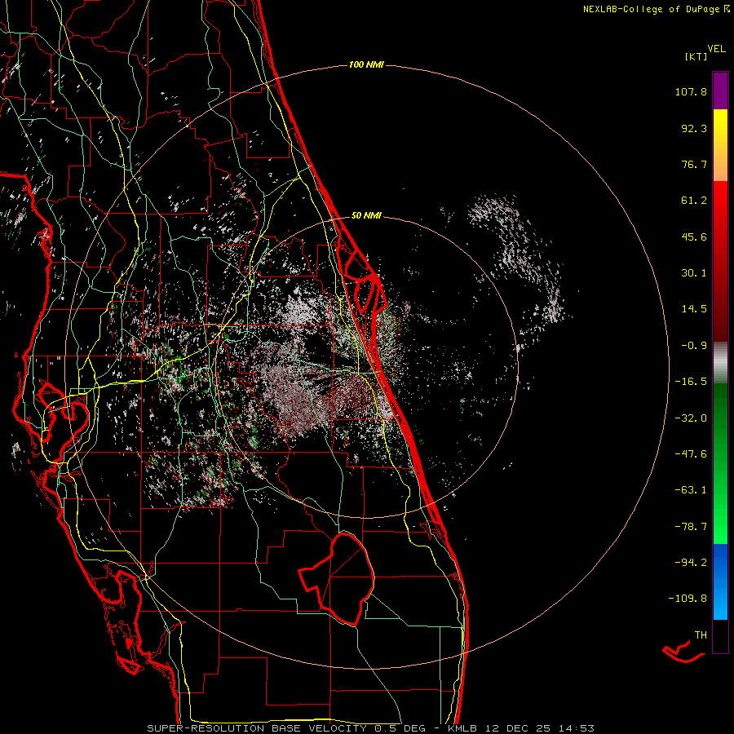Viewport: 734px width, 734px height.
Task: Select the -47.6 scale value
Action: [691, 454]
